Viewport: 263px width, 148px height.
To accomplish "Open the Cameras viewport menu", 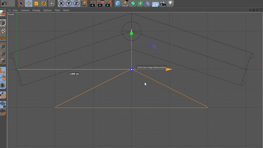I will point(25,10).
